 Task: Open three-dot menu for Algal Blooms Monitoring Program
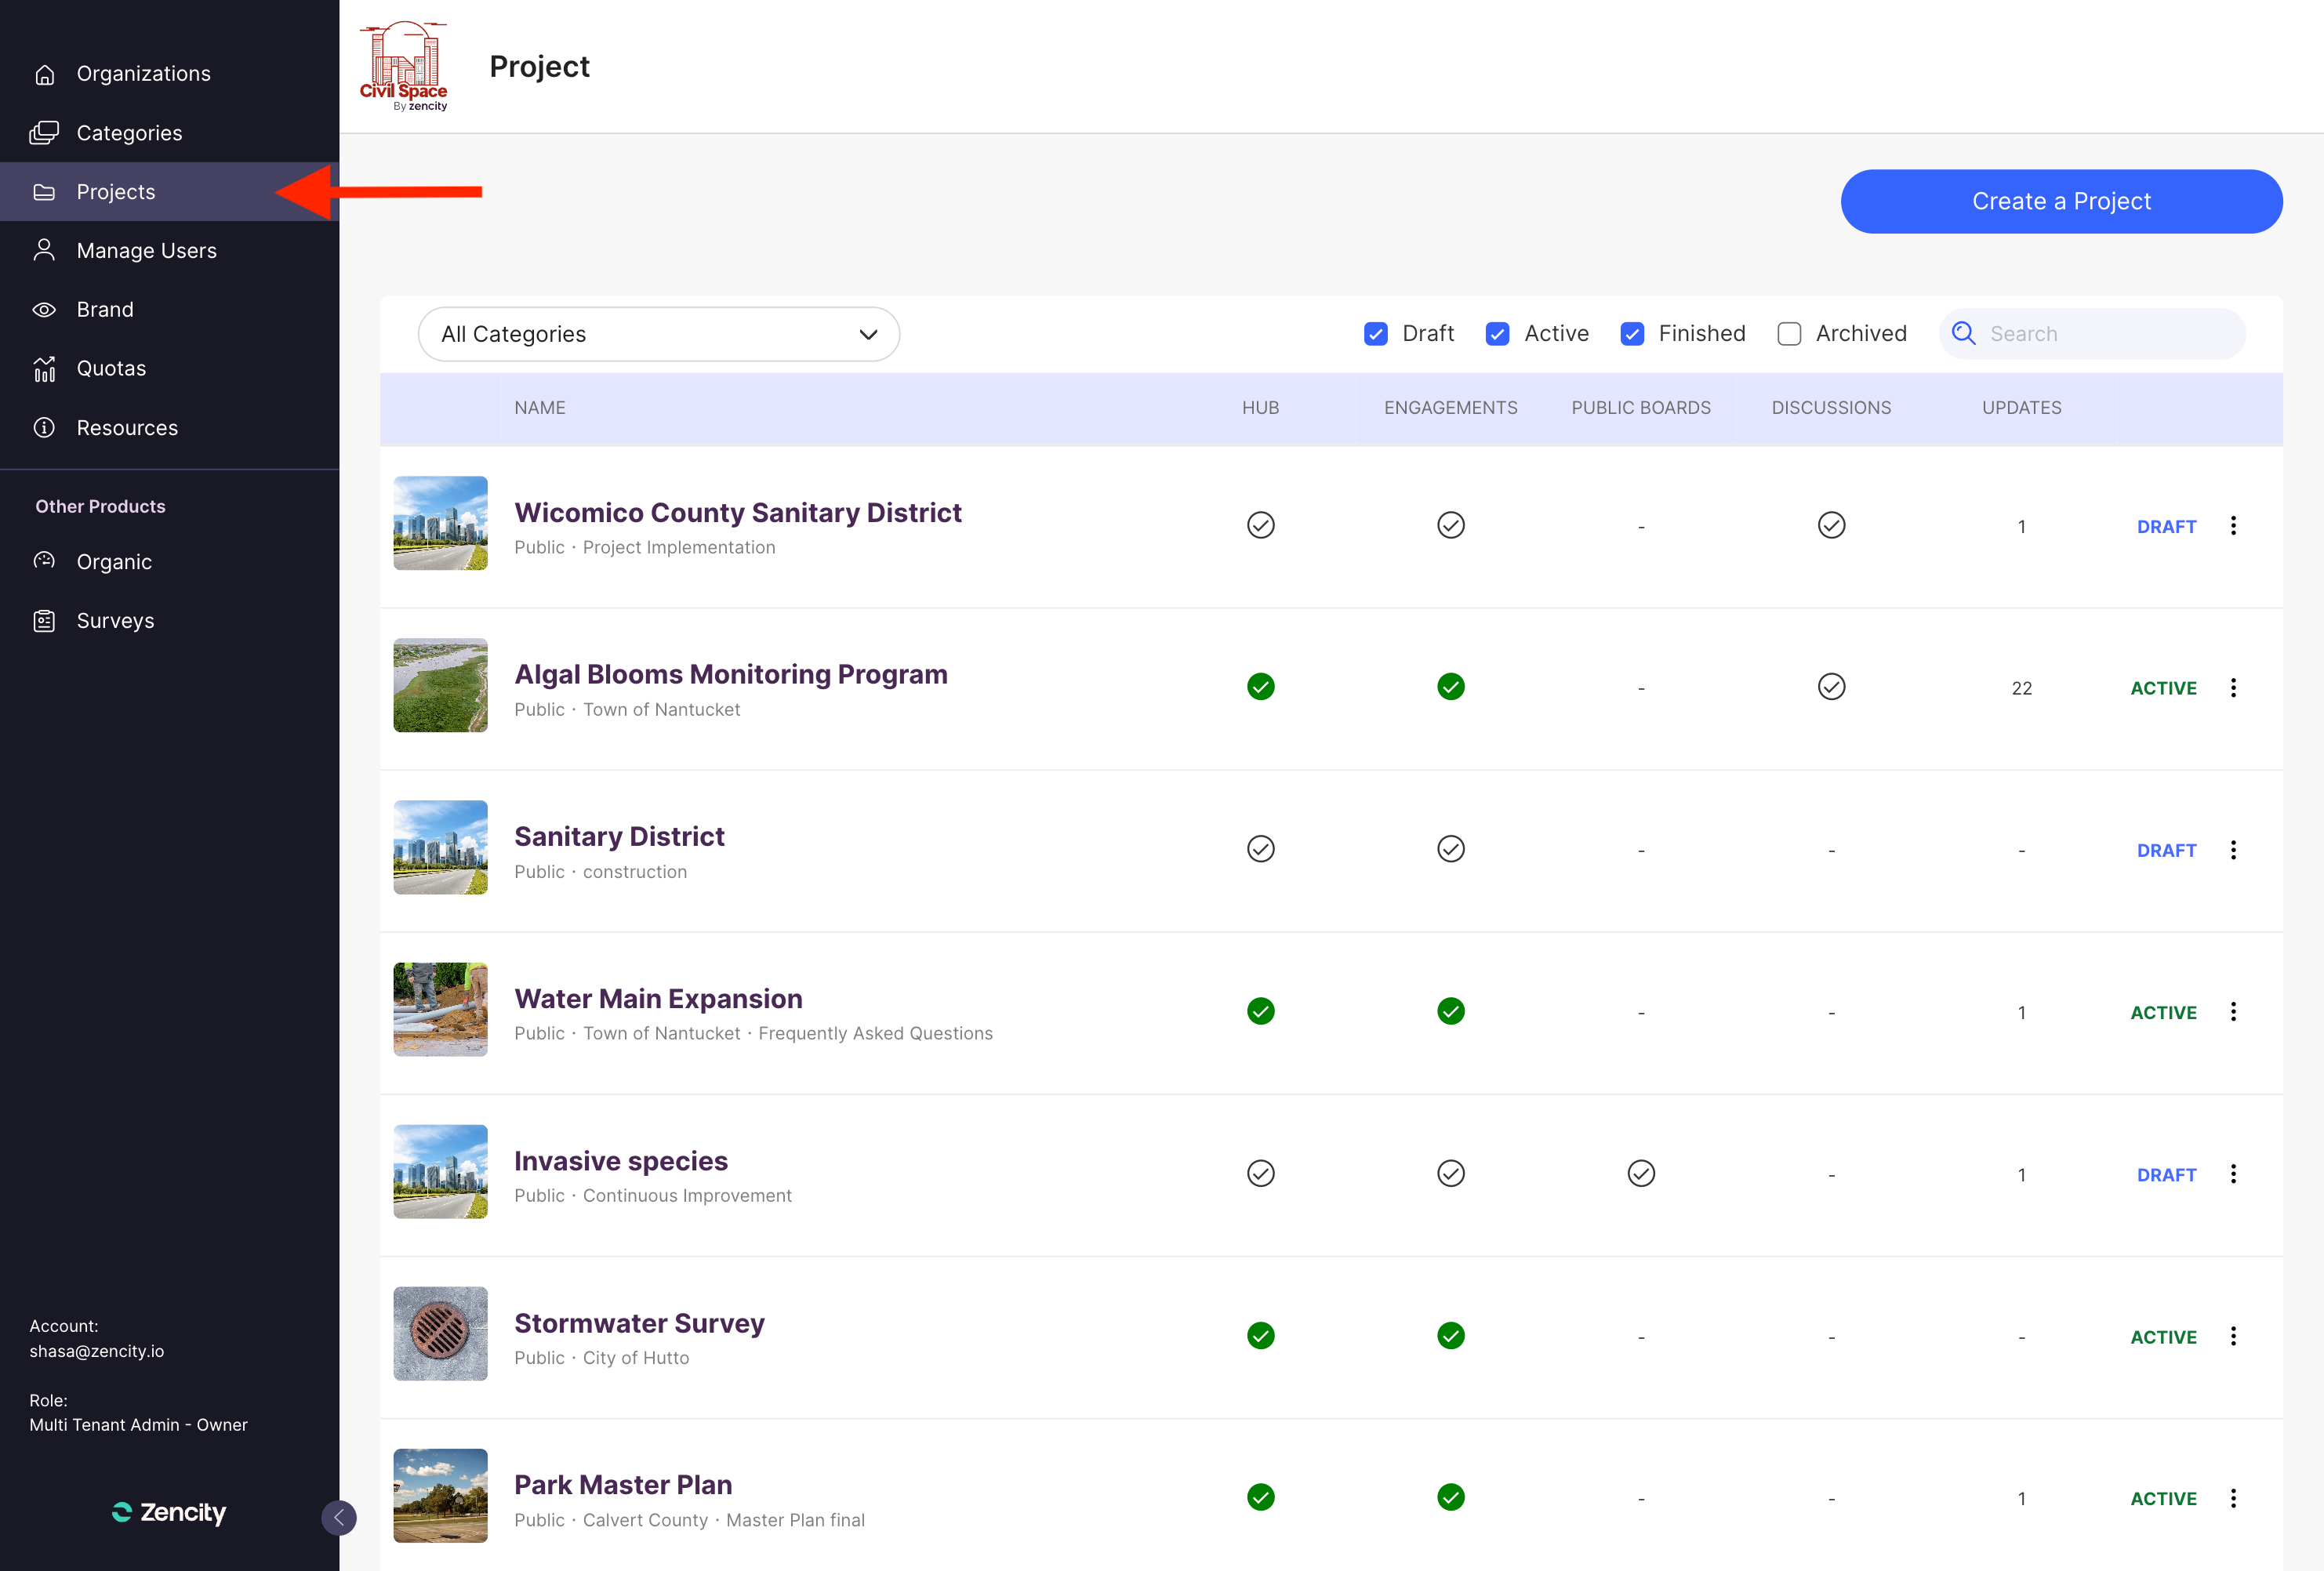click(x=2232, y=688)
